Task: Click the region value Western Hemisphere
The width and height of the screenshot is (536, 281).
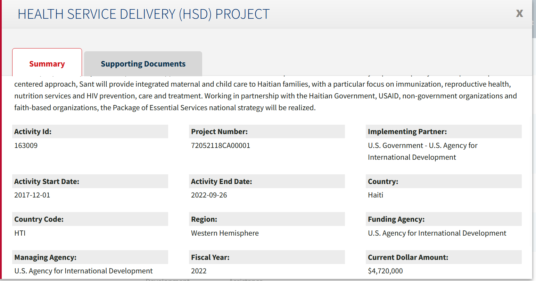Action: (x=225, y=233)
